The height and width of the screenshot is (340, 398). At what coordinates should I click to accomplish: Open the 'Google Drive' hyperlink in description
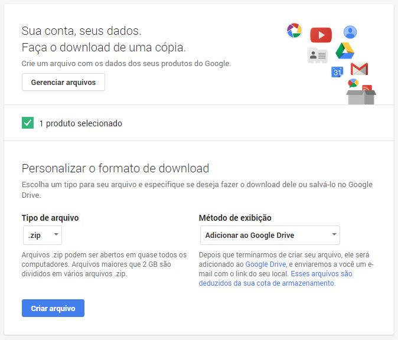[265, 264]
